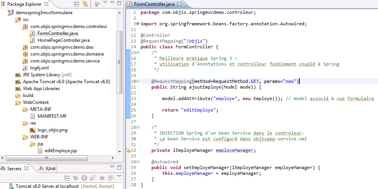The height and width of the screenshot is (189, 378).
Task: Select the com.objis.springmvcdemo.domaine package
Action: click(x=67, y=54)
